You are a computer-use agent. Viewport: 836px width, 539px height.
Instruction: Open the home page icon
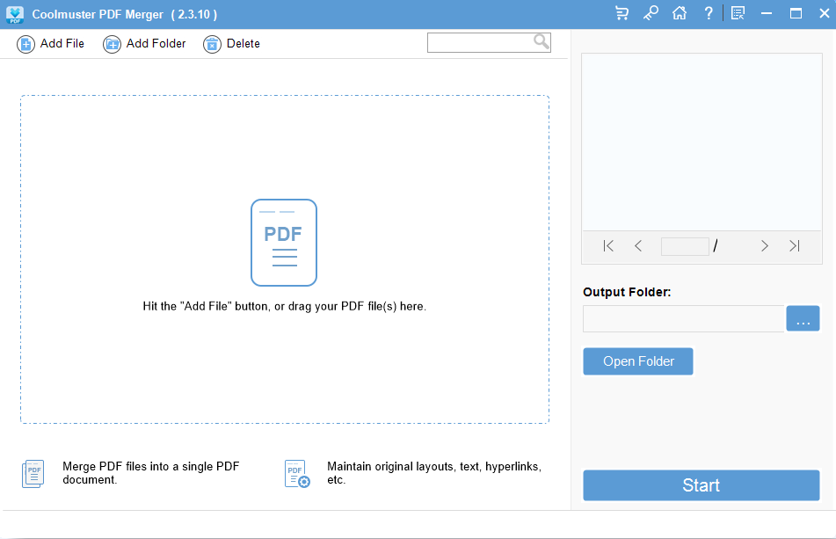click(679, 13)
